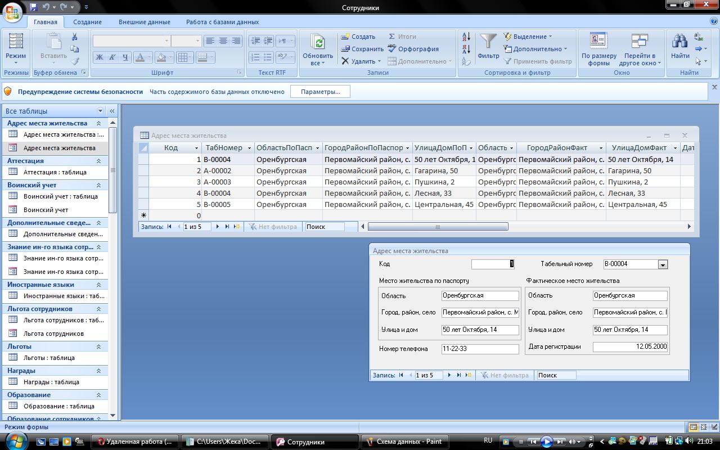720x450 pixels.
Task: Go to first record in table navigator
Action: [169, 227]
